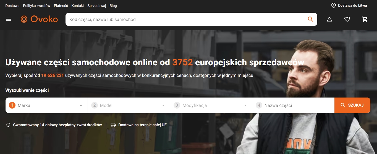Open the Marka dropdown
The image size is (377, 154).
click(x=47, y=105)
